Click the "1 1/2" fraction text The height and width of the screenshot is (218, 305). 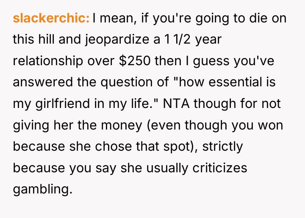(177, 39)
